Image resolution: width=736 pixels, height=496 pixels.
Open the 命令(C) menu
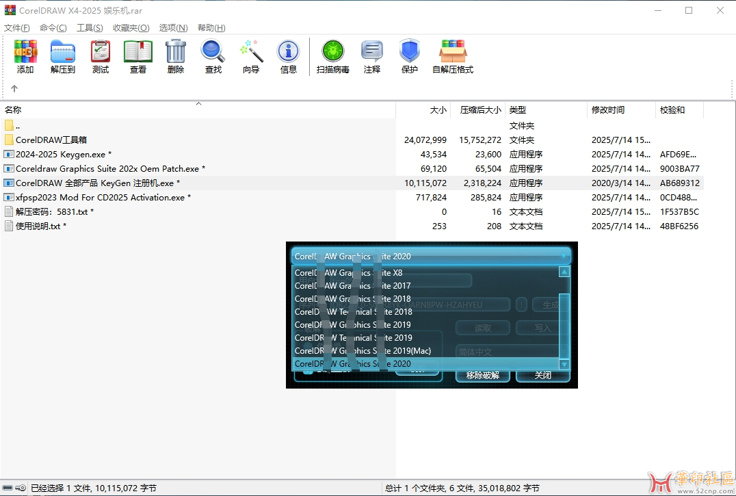(53, 27)
